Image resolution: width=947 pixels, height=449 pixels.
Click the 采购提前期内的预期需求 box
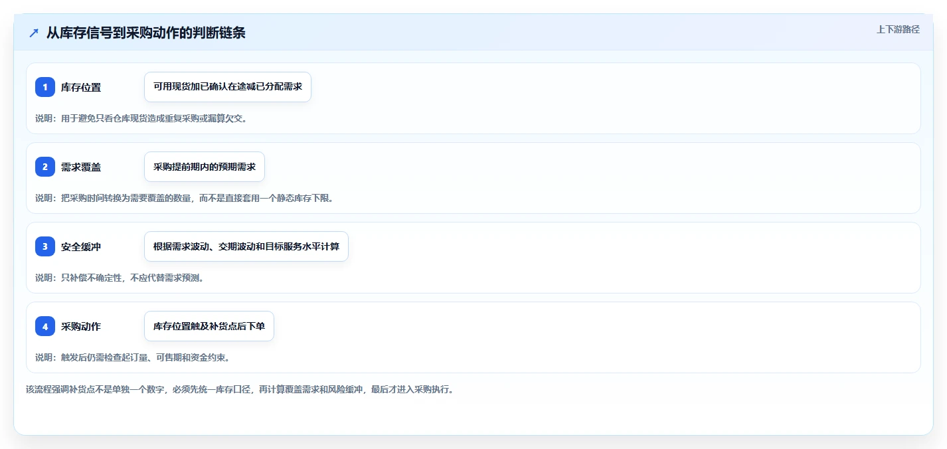[205, 167]
